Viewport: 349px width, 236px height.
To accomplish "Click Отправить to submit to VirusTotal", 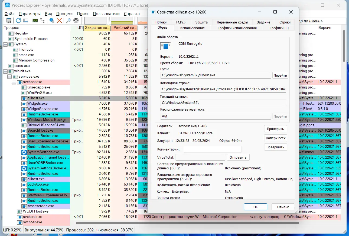I will pos(238,157).
